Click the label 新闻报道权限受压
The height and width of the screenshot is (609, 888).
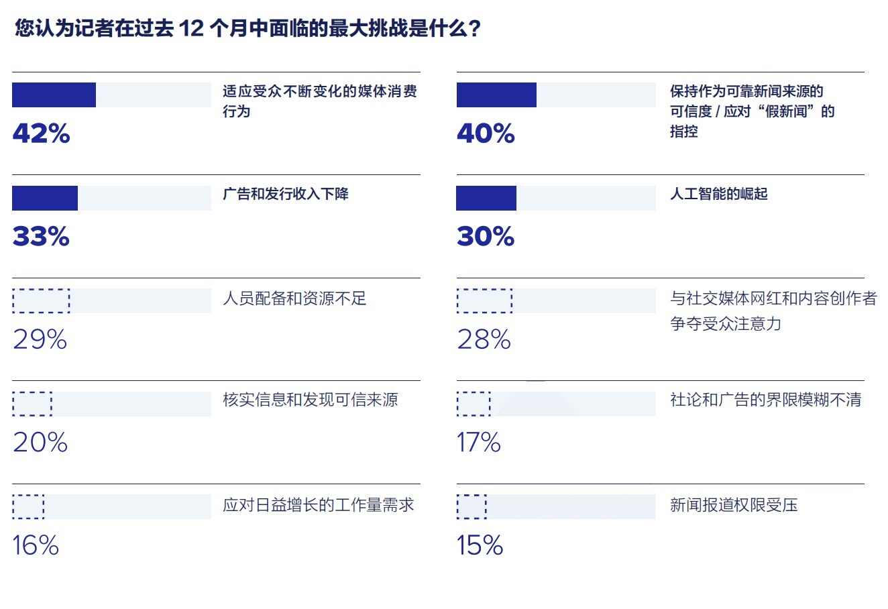pyautogui.click(x=734, y=505)
